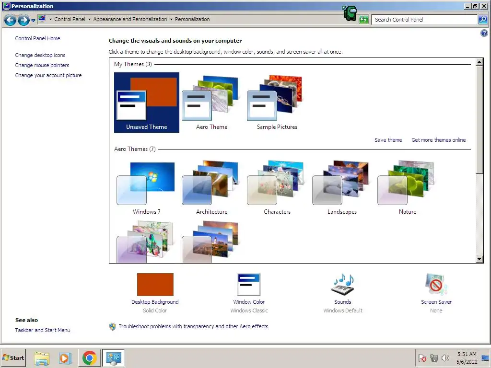
Task: Click the Sounds label link
Action: point(342,302)
